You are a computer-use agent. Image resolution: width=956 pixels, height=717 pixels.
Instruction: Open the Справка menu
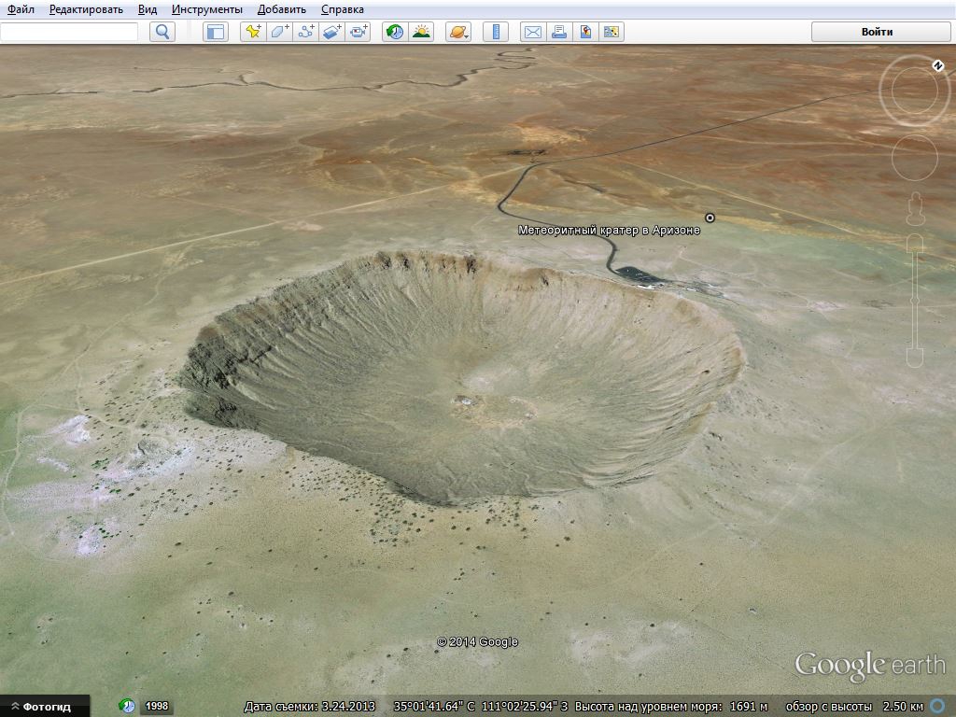(x=343, y=9)
